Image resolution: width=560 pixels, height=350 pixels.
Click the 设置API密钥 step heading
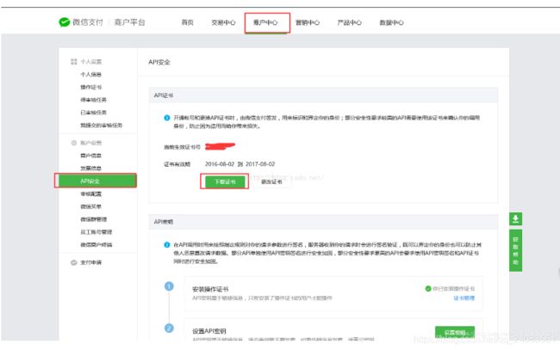pos(209,331)
